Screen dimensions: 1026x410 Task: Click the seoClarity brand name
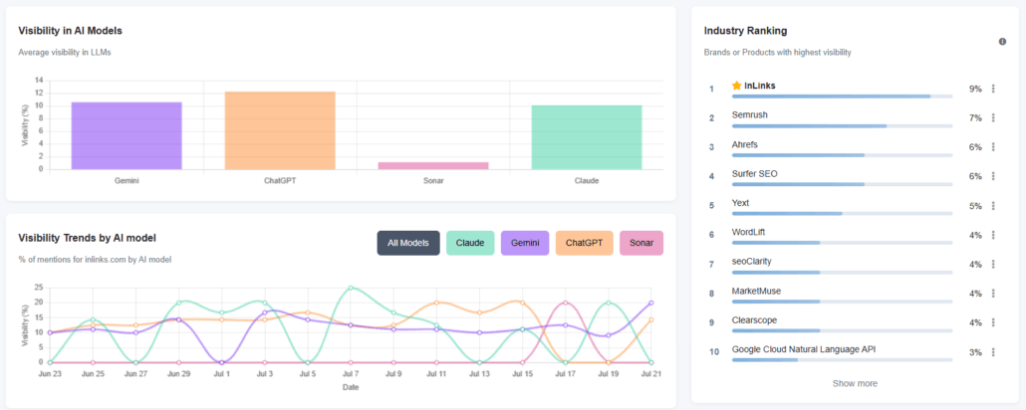[x=752, y=261]
